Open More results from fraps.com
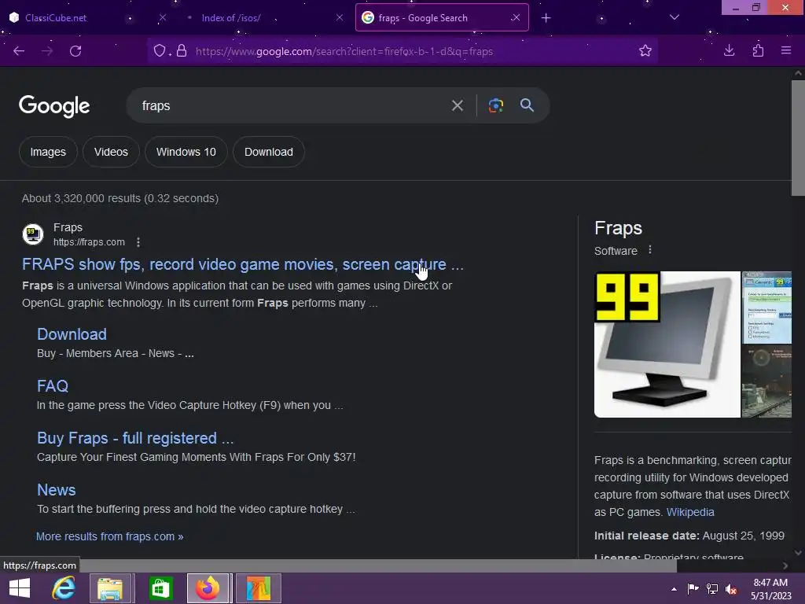Screen dimensions: 805x604 pyautogui.click(x=109, y=536)
